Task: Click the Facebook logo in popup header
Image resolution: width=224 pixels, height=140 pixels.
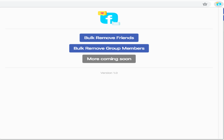Action: click(x=109, y=18)
